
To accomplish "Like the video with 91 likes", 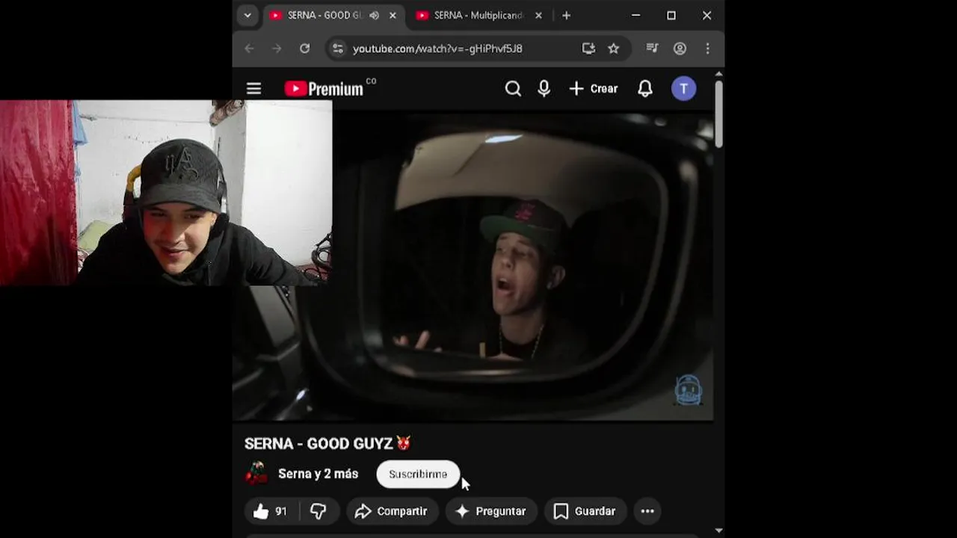I will tap(270, 511).
